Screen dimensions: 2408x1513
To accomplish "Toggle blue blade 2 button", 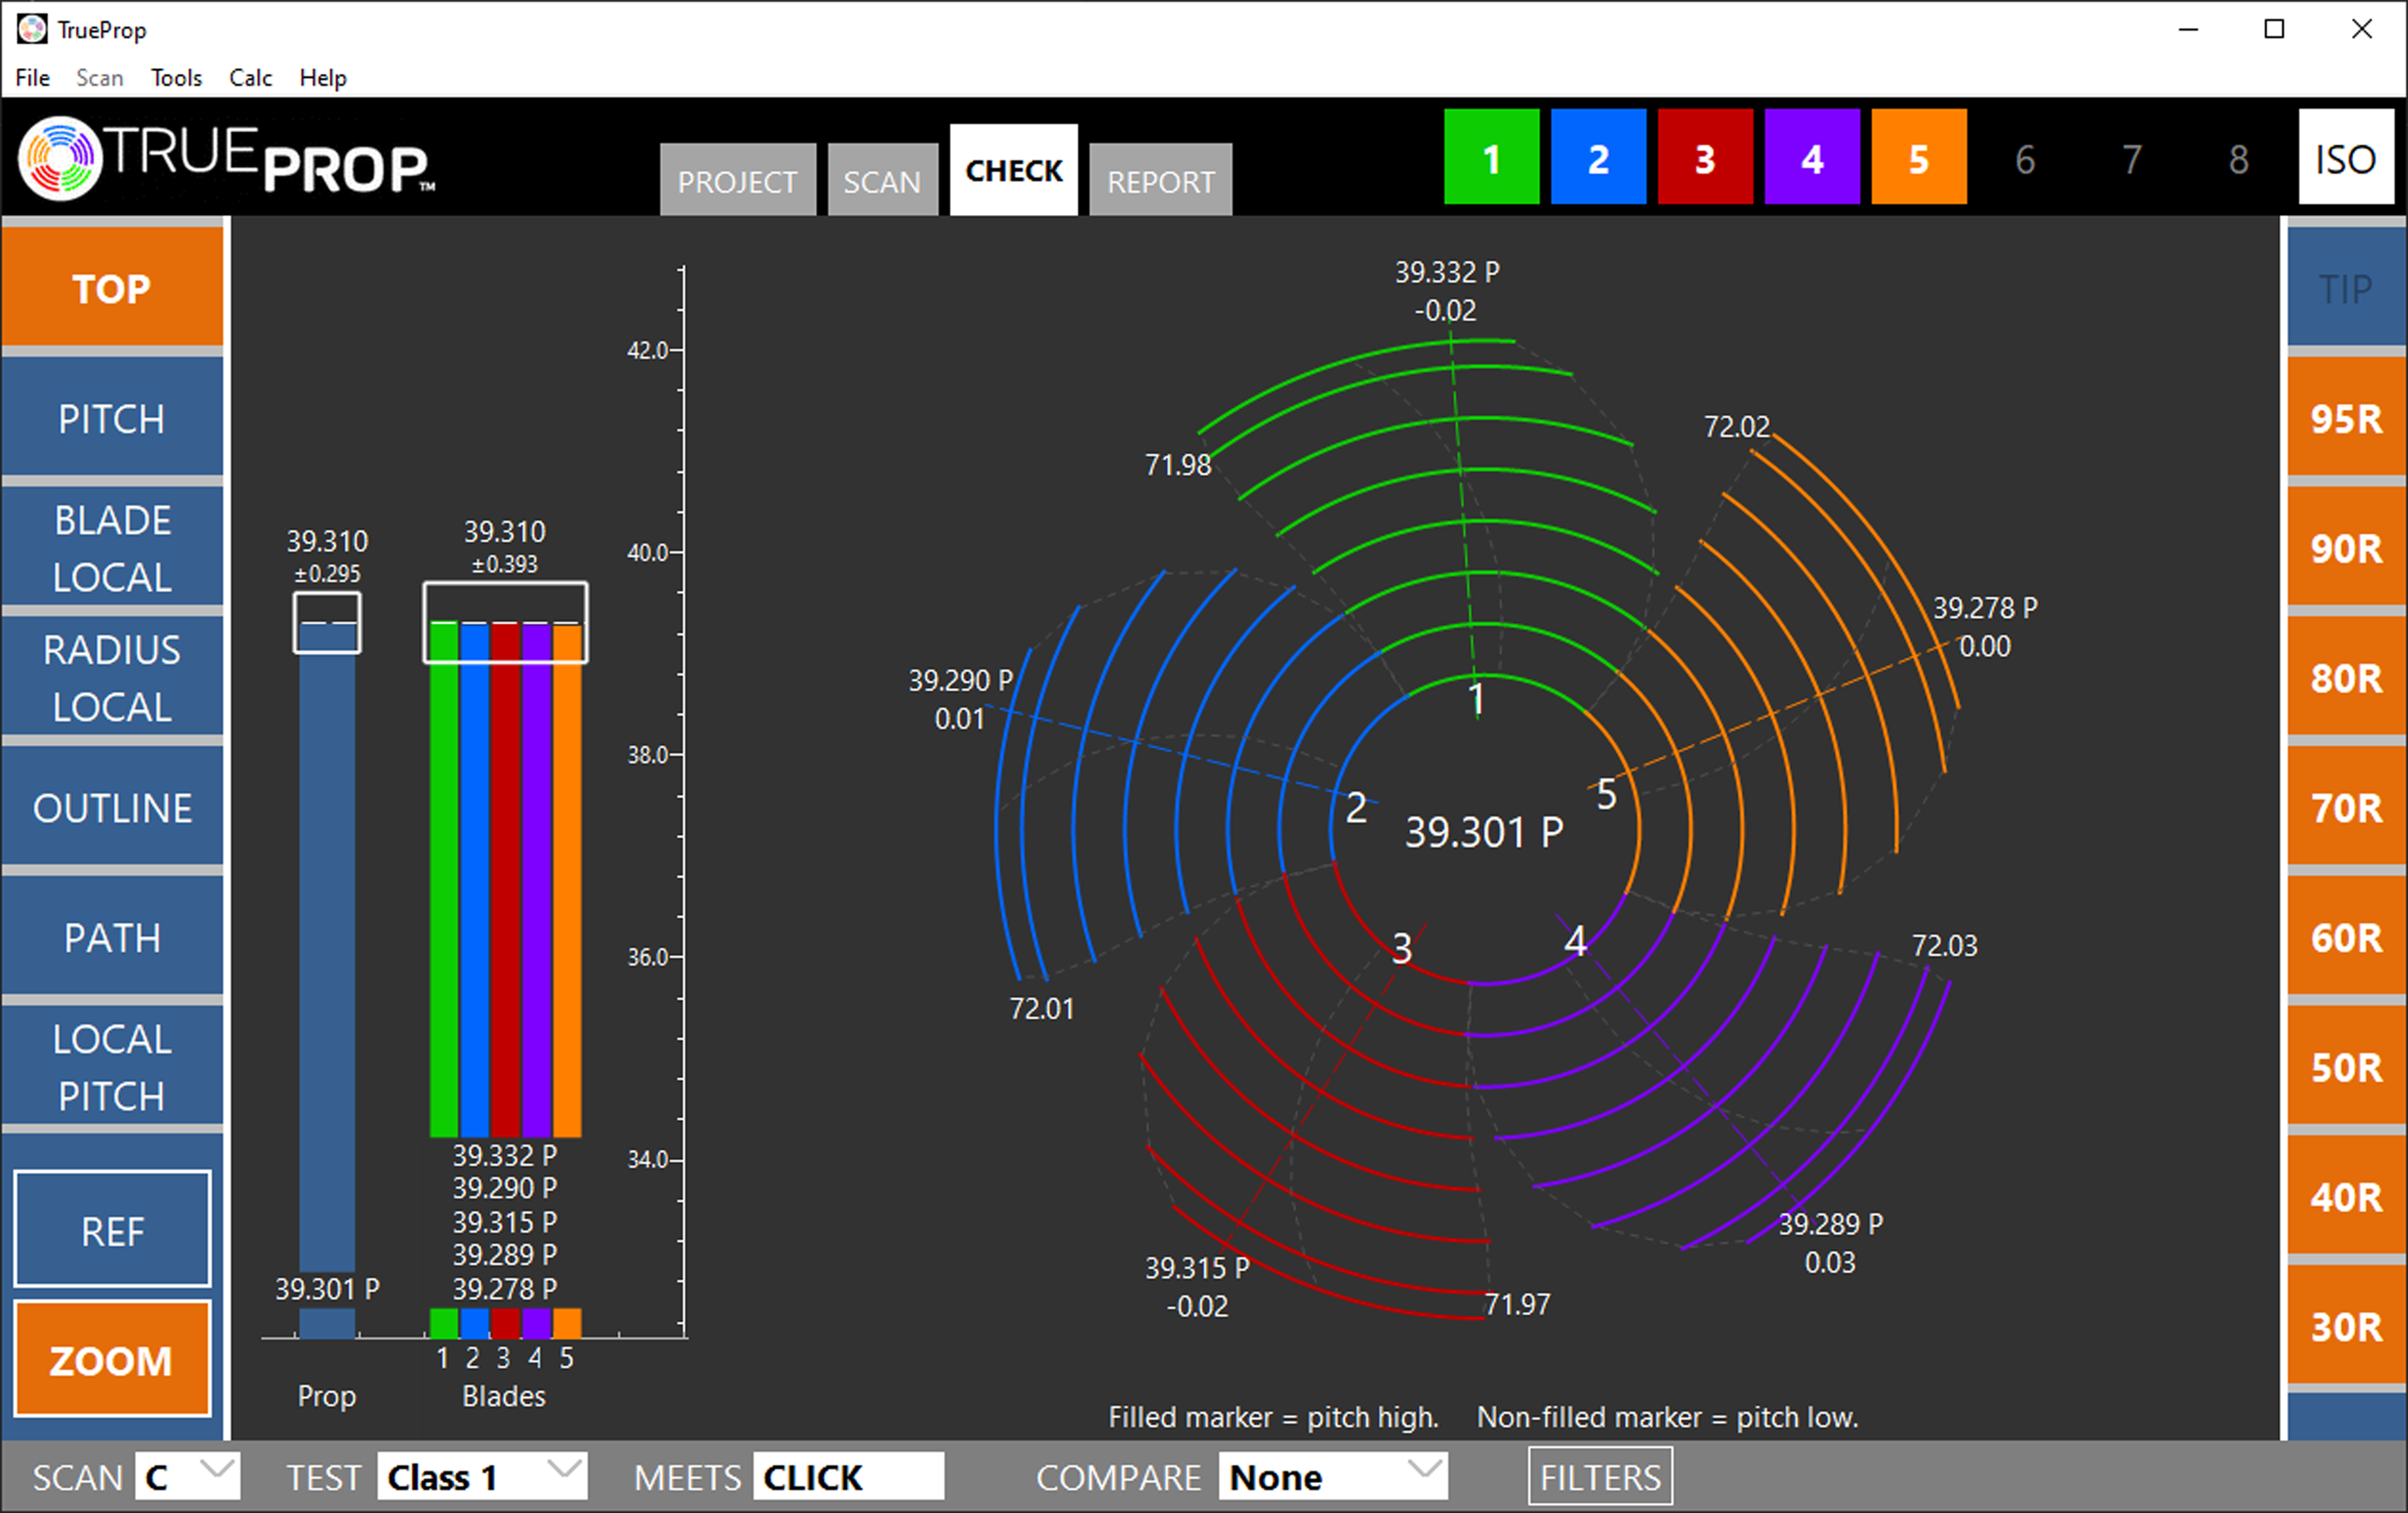I will pyautogui.click(x=1597, y=158).
